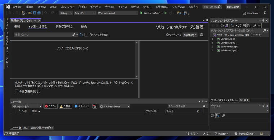
Task: Open the Build menu ビルド(B)
Action: pyautogui.click(x=82, y=7)
